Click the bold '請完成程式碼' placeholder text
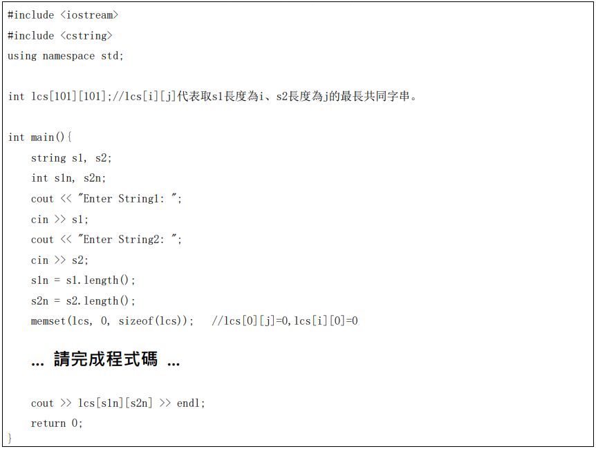 point(106,360)
